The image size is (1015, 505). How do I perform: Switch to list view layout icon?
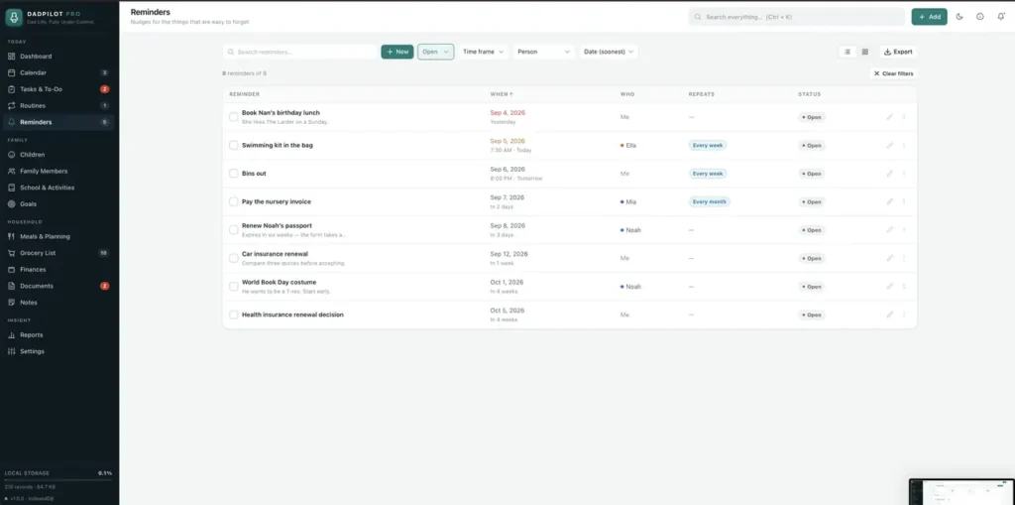click(x=846, y=52)
